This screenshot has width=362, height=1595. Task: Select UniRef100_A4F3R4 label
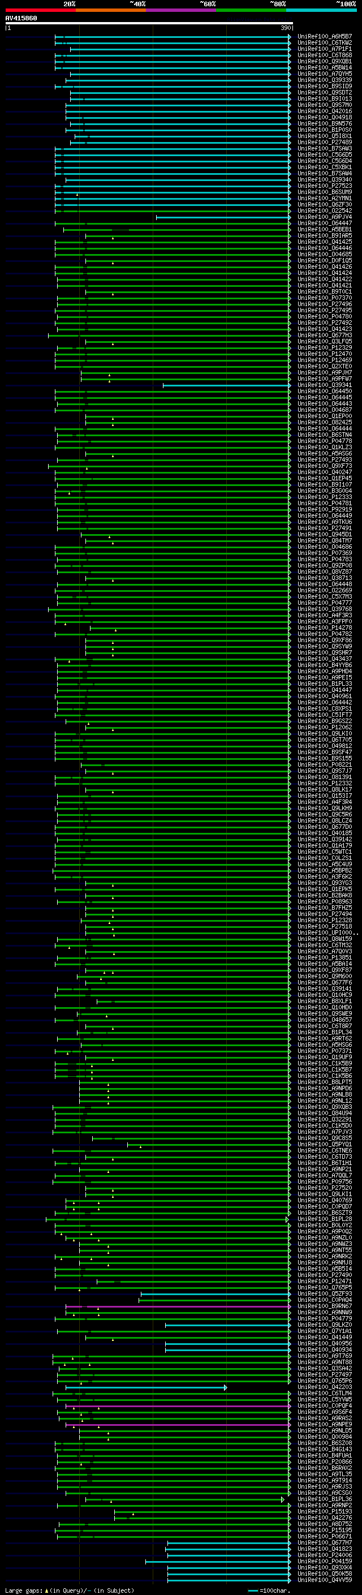(325, 802)
